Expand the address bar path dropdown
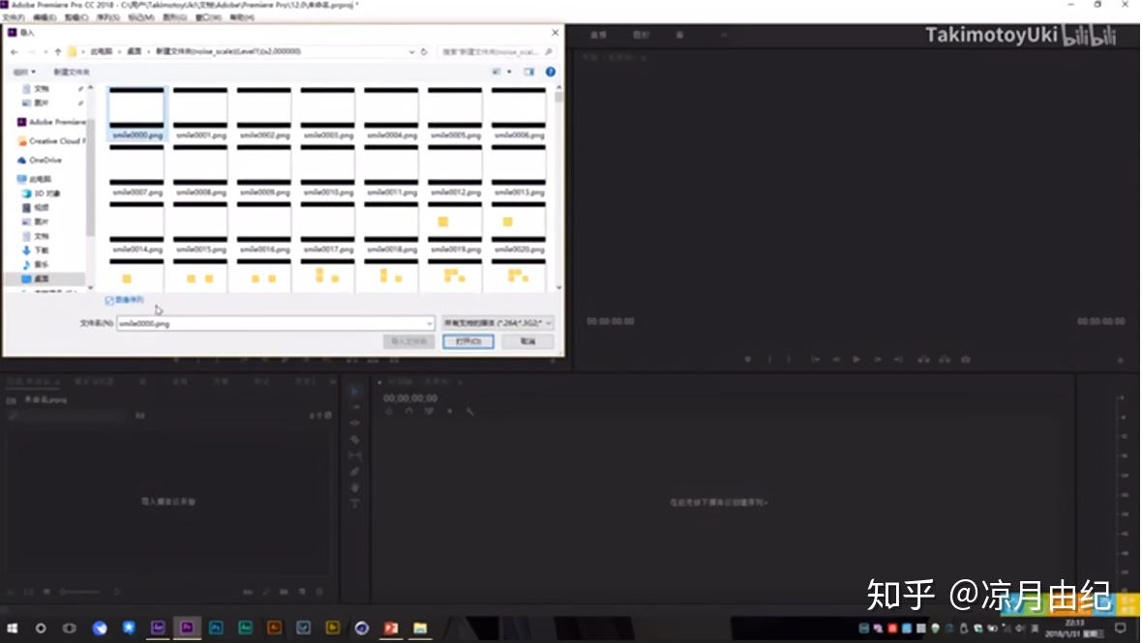 click(411, 51)
